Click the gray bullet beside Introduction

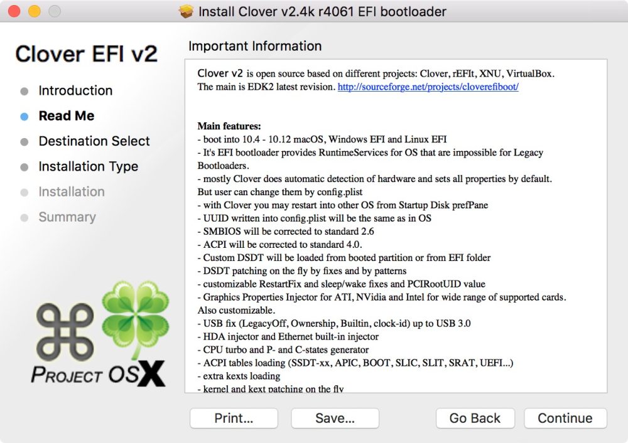(24, 90)
